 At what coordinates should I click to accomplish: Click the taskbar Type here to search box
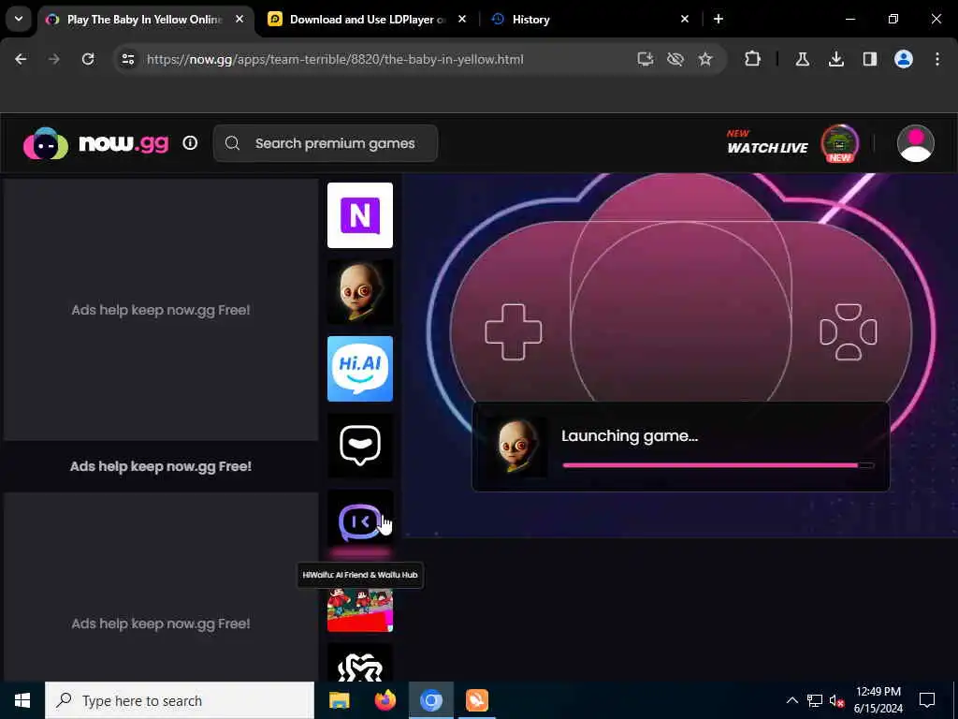coord(180,700)
